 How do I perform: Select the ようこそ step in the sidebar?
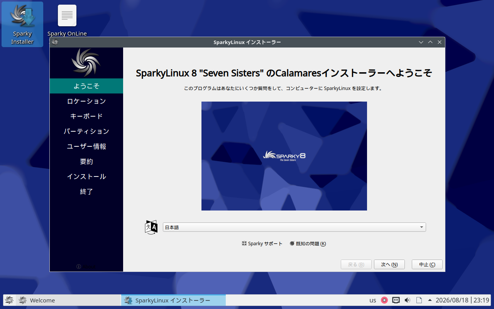coord(86,86)
